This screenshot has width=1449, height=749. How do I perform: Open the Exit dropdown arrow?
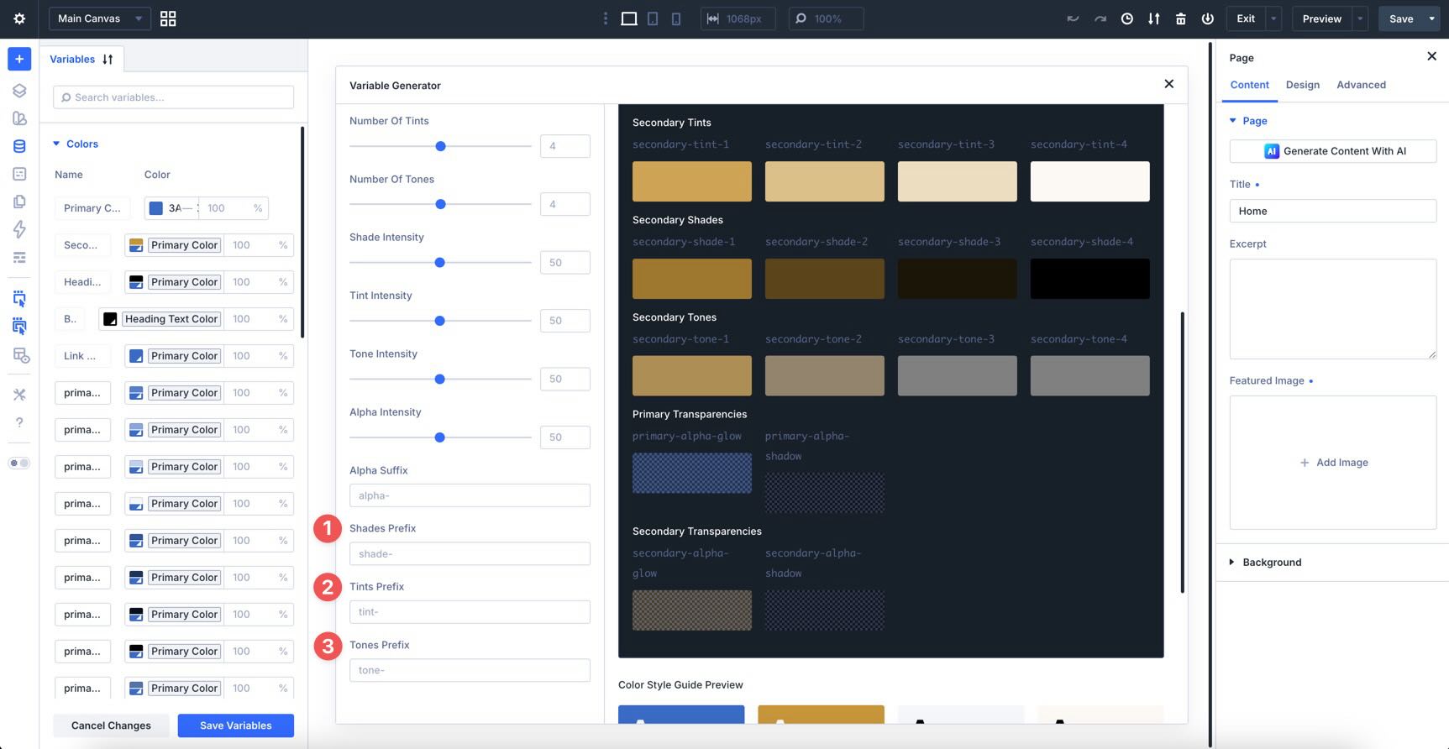pos(1273,18)
